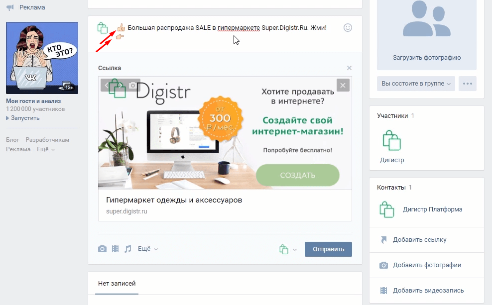Screen dimensions: 492x305
Task: Open the emoji picker smiley icon
Action: click(x=348, y=27)
